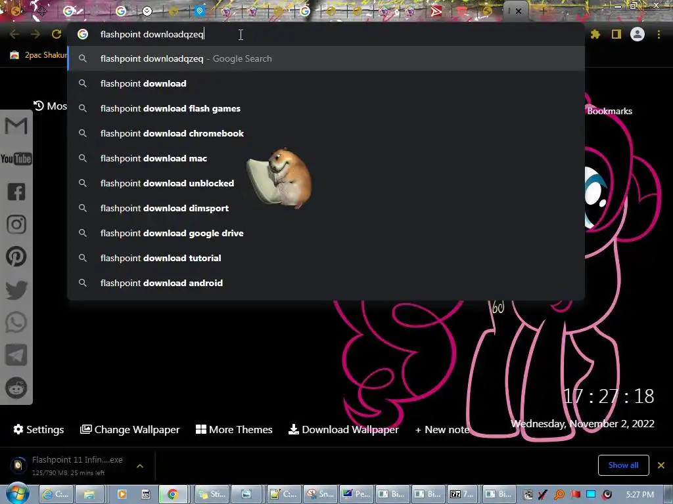Open Internet Explorer in the taskbar

[x=57, y=494]
